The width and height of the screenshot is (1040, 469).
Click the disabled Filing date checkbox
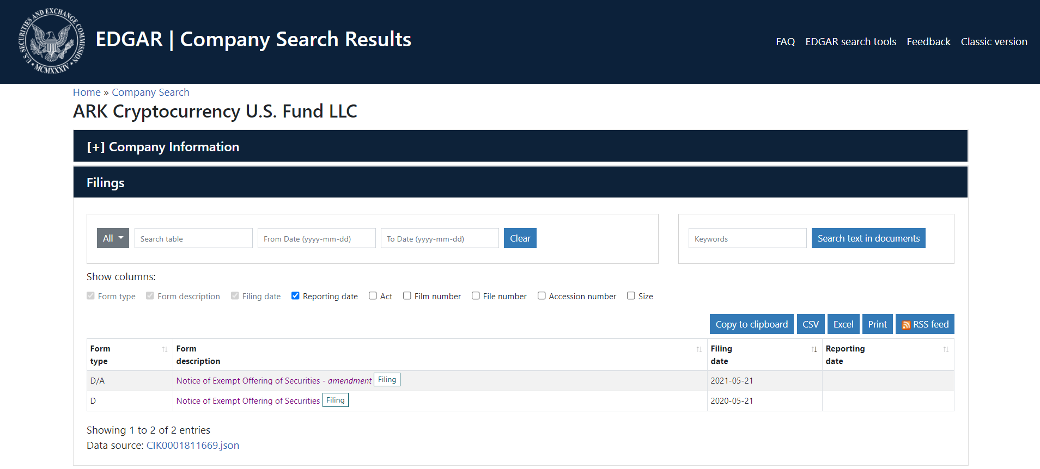(235, 296)
